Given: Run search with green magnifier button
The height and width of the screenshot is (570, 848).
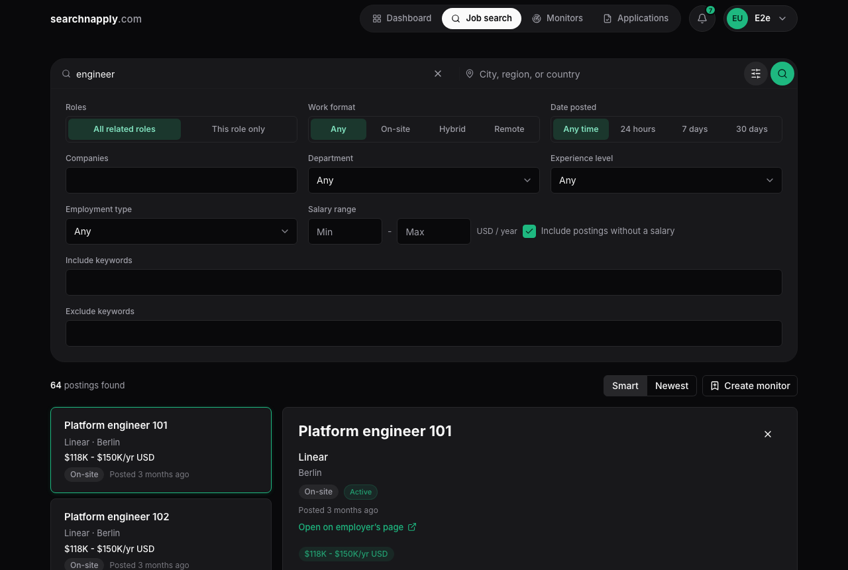Looking at the screenshot, I should (782, 74).
